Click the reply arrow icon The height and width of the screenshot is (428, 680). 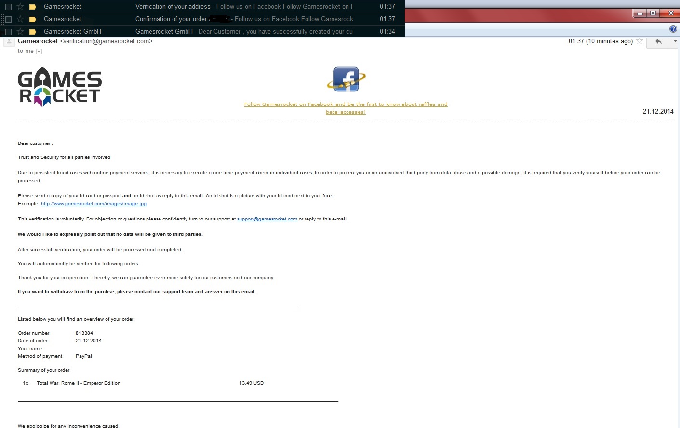point(658,41)
